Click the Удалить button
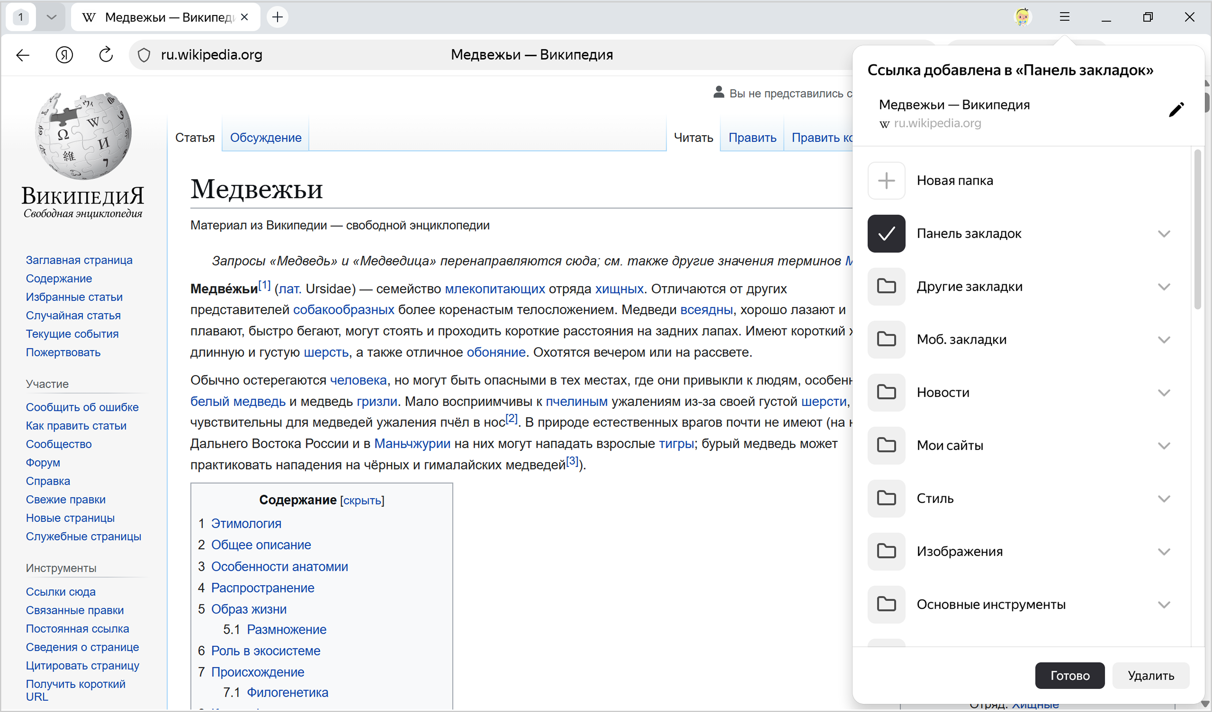Image resolution: width=1212 pixels, height=712 pixels. (x=1150, y=675)
